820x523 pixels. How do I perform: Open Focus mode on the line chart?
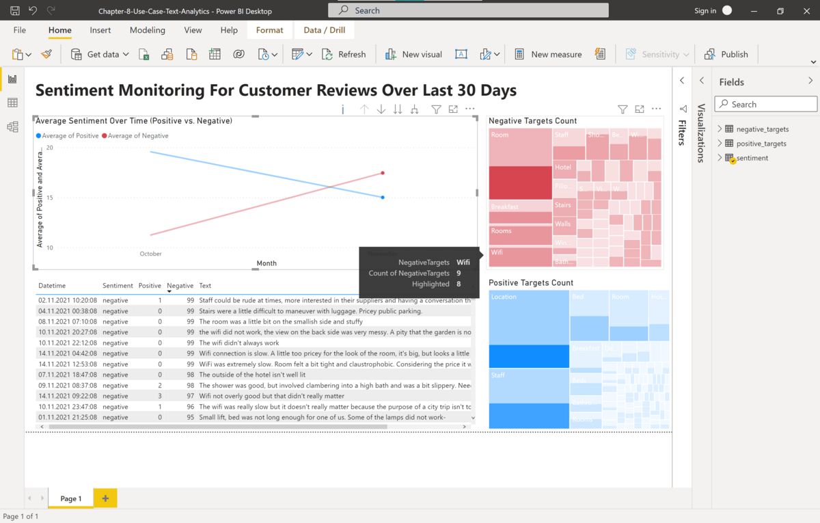[x=453, y=109]
